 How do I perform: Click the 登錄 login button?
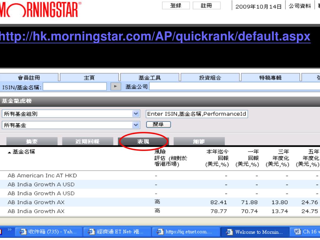176,6
